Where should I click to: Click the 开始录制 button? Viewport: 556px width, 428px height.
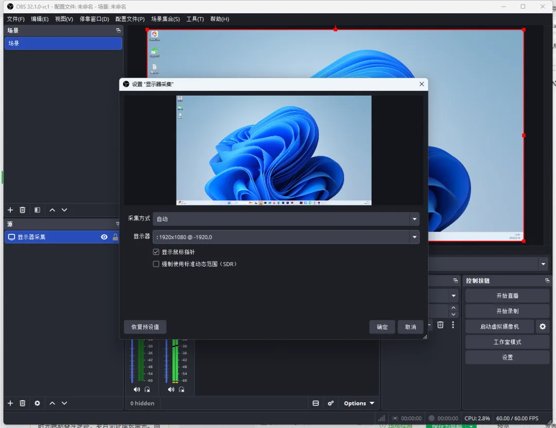click(507, 311)
